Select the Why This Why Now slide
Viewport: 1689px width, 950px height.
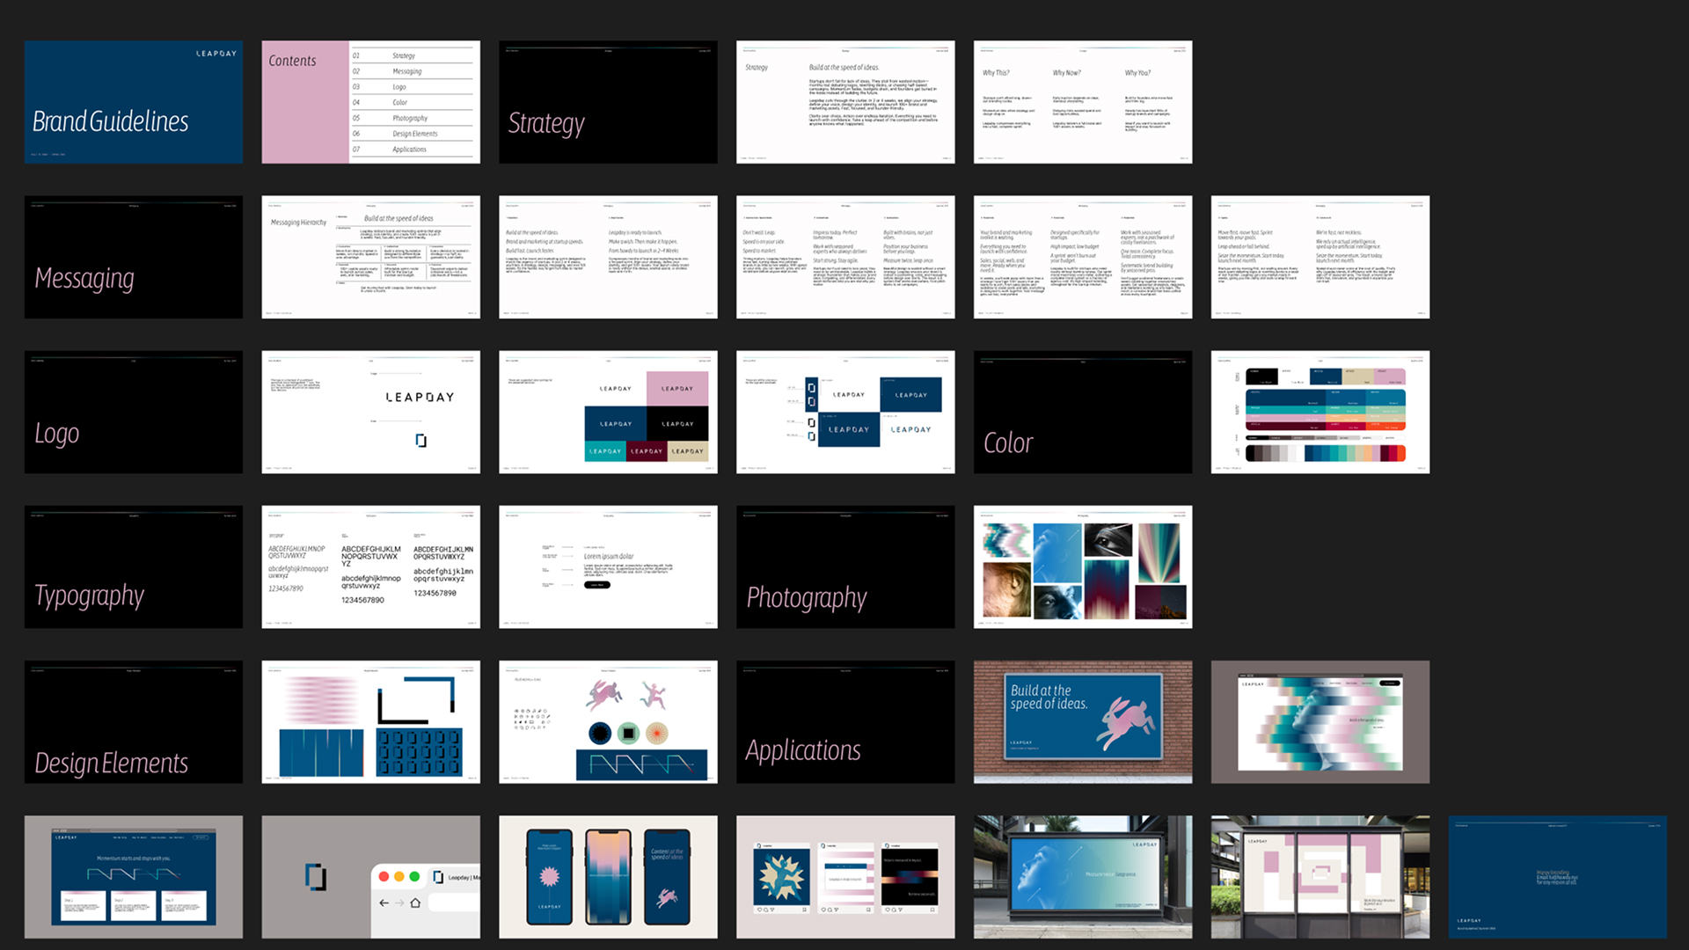point(1082,102)
